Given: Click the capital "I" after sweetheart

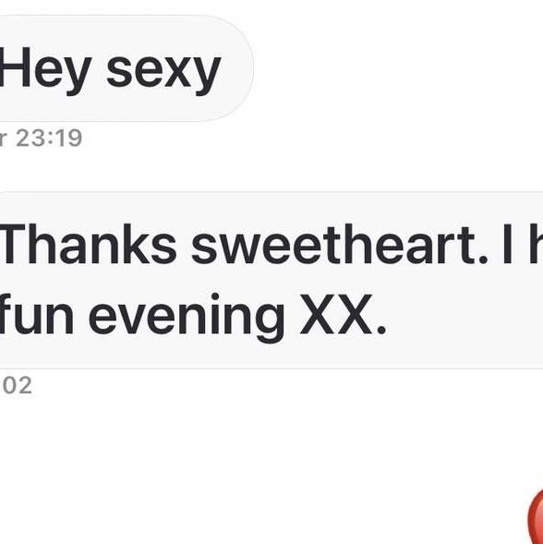Looking at the screenshot, I should [x=508, y=244].
